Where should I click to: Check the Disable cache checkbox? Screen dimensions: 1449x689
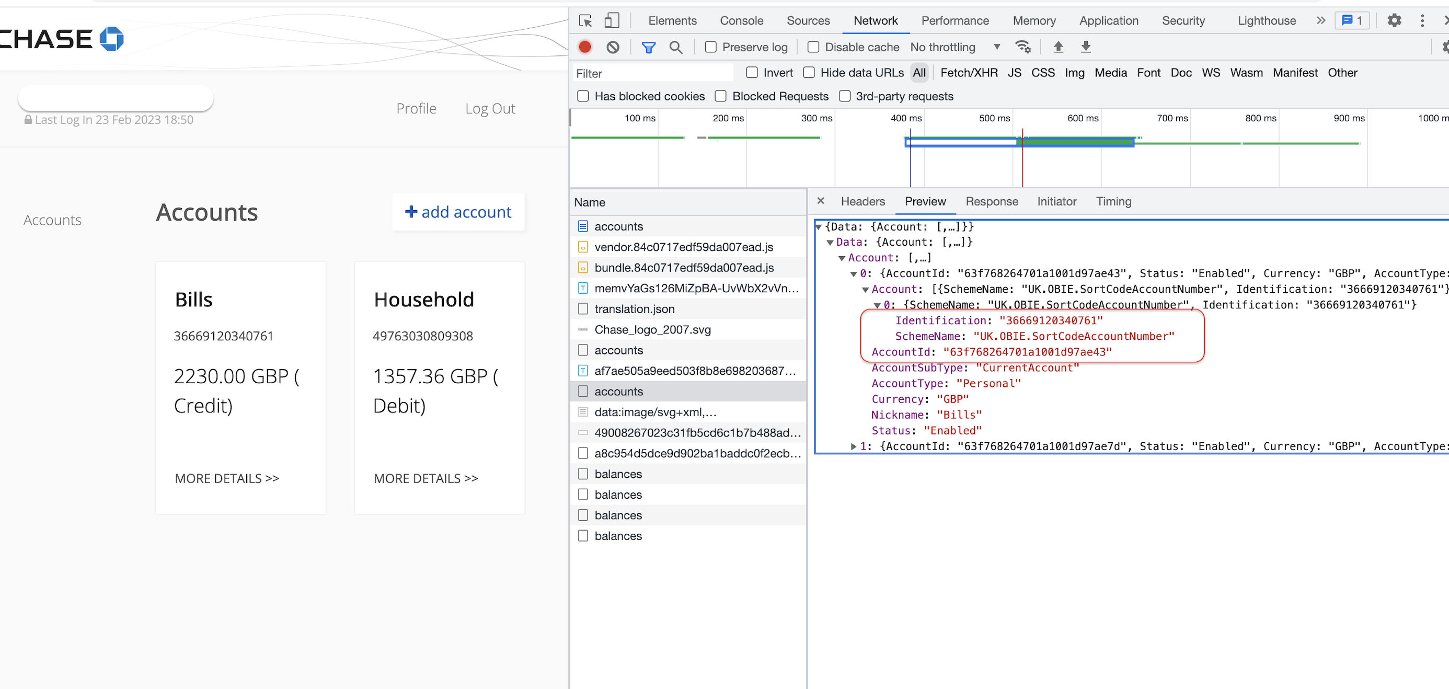pyautogui.click(x=813, y=47)
